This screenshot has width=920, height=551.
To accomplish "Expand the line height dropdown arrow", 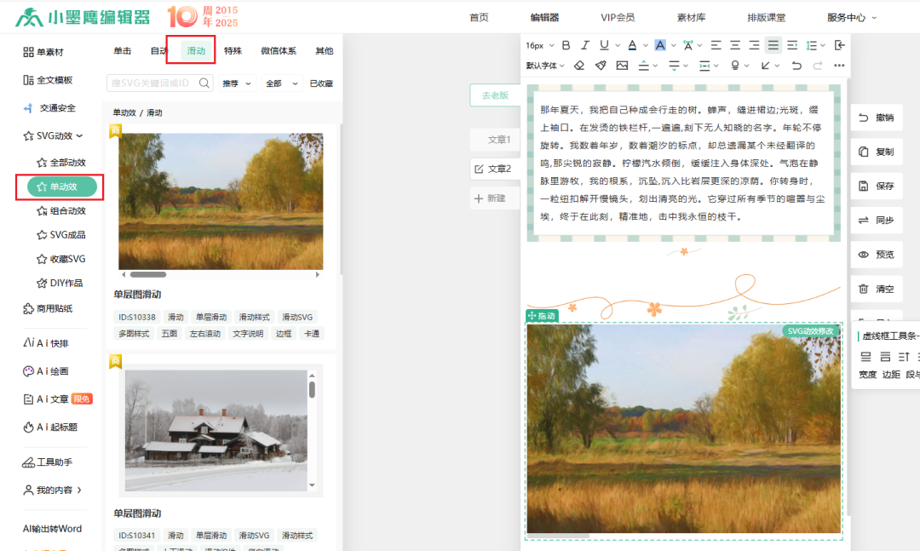I will coord(823,45).
